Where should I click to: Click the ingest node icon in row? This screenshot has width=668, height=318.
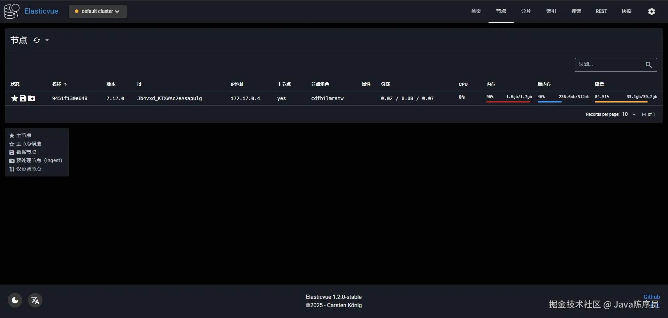point(31,98)
